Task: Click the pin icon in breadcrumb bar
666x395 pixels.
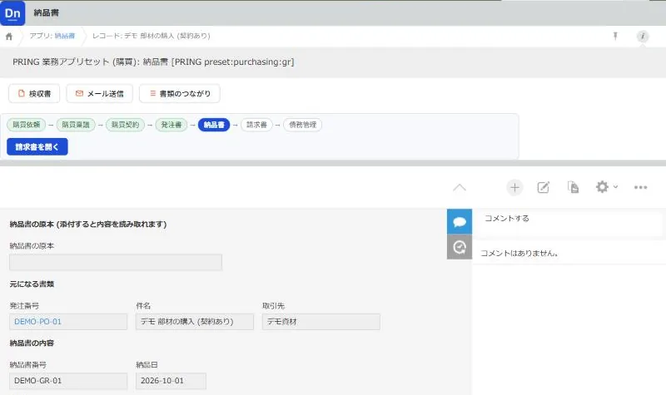Action: click(615, 36)
